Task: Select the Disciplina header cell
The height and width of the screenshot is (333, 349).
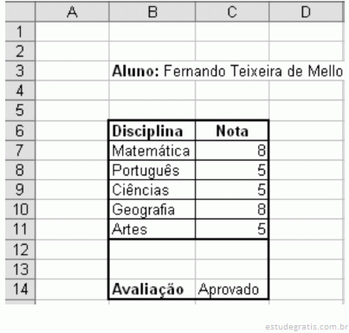Action: [x=152, y=131]
